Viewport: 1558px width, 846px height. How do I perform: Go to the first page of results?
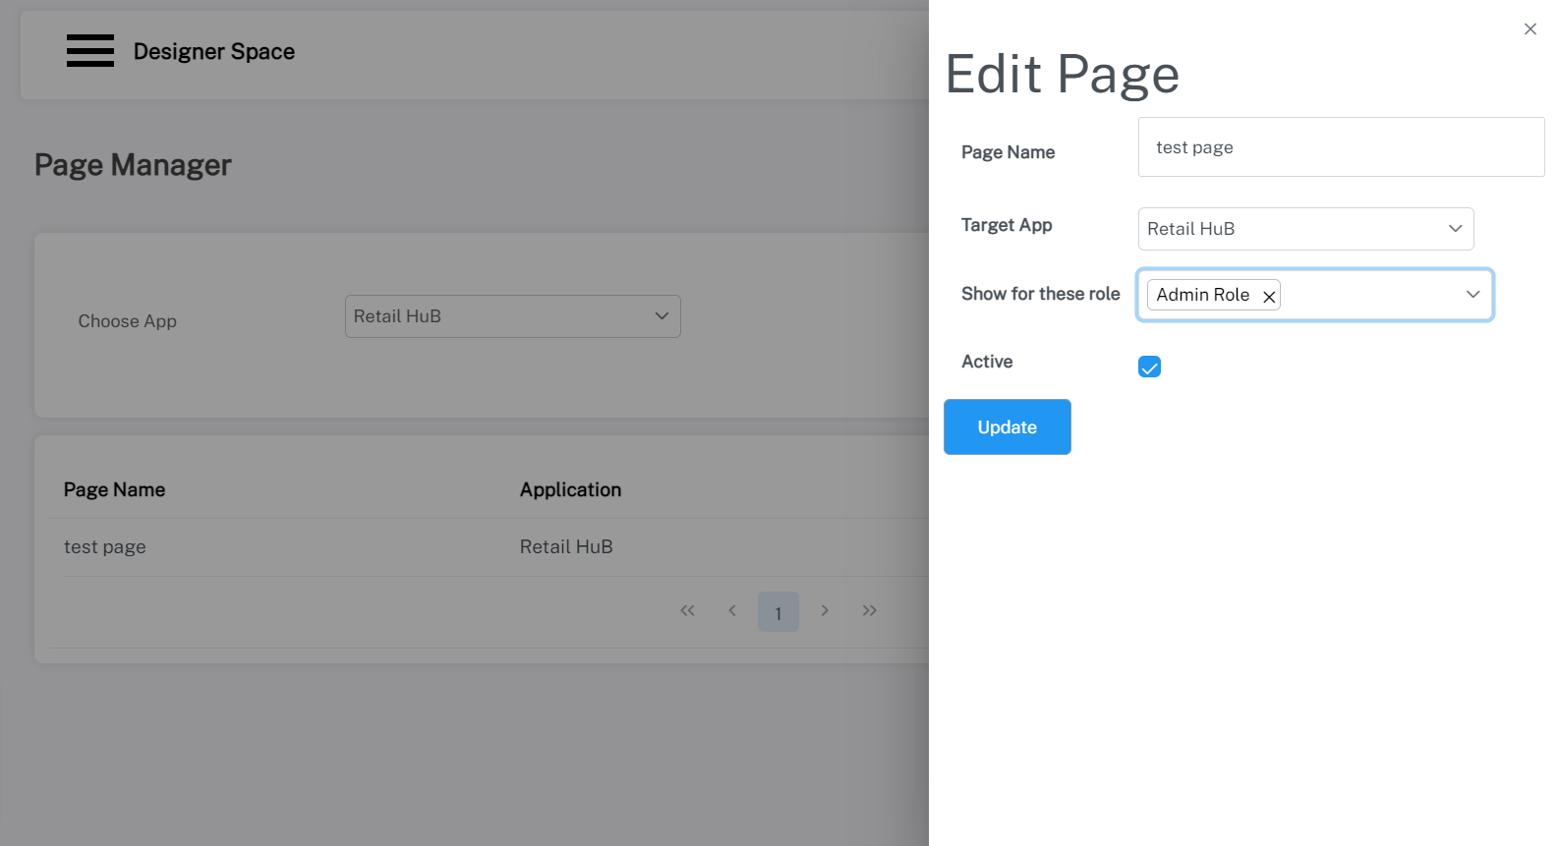(687, 611)
